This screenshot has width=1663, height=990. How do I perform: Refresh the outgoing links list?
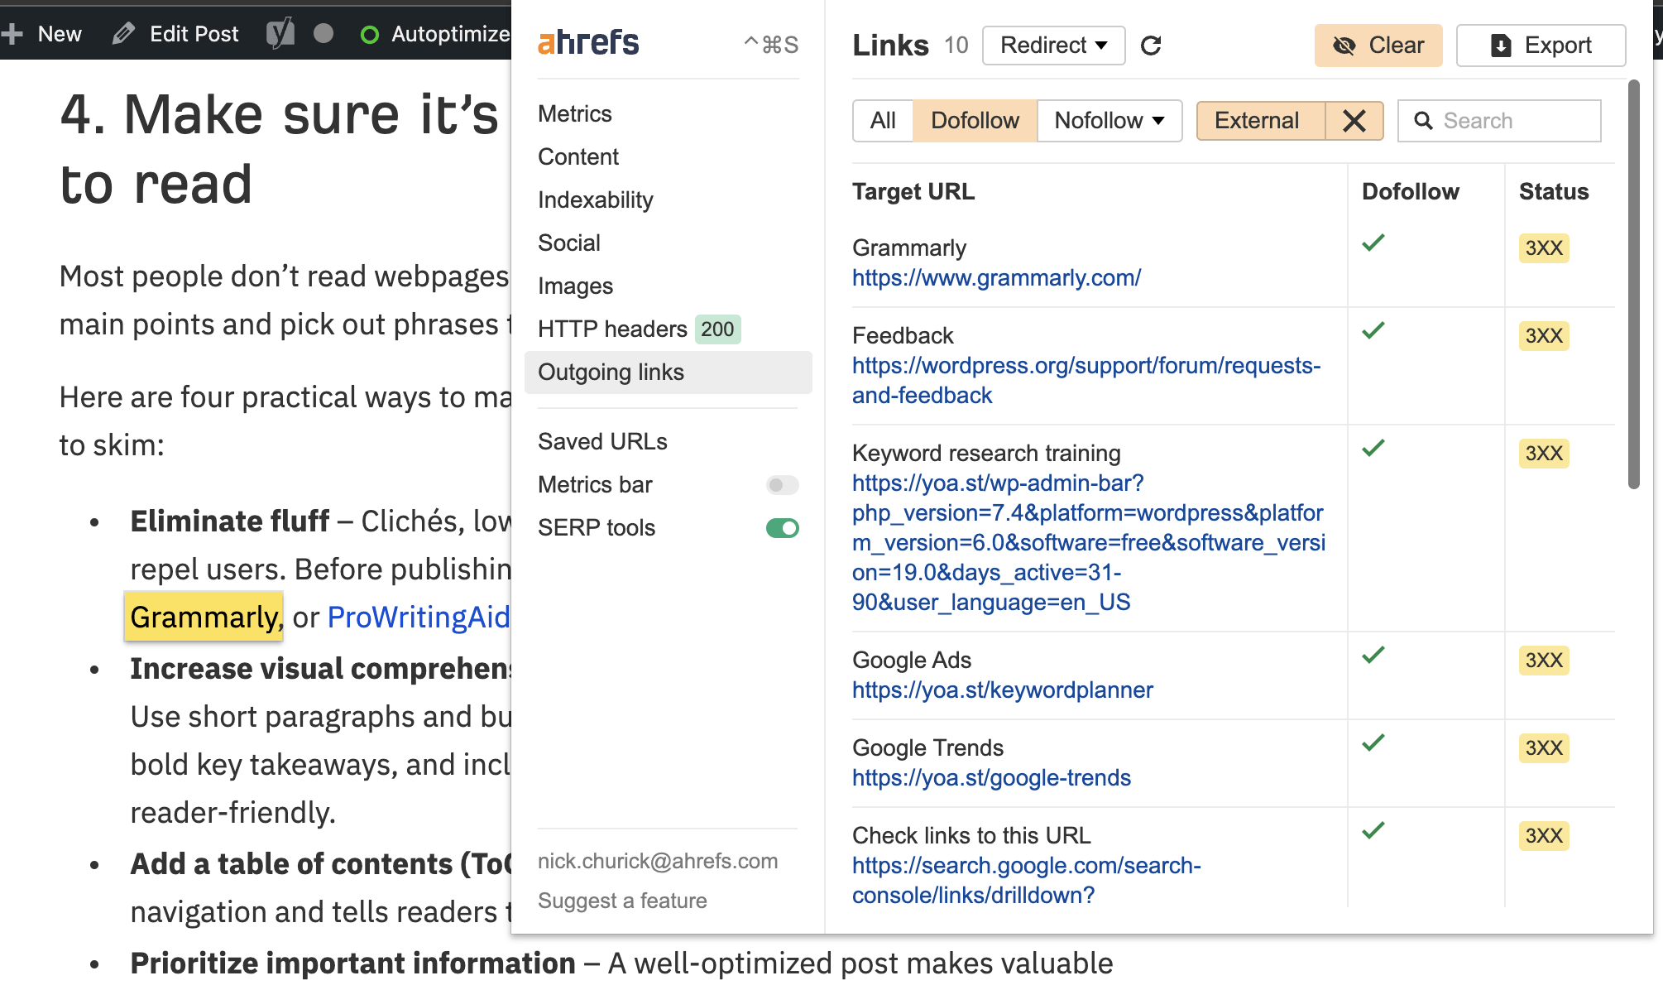[x=1152, y=46]
